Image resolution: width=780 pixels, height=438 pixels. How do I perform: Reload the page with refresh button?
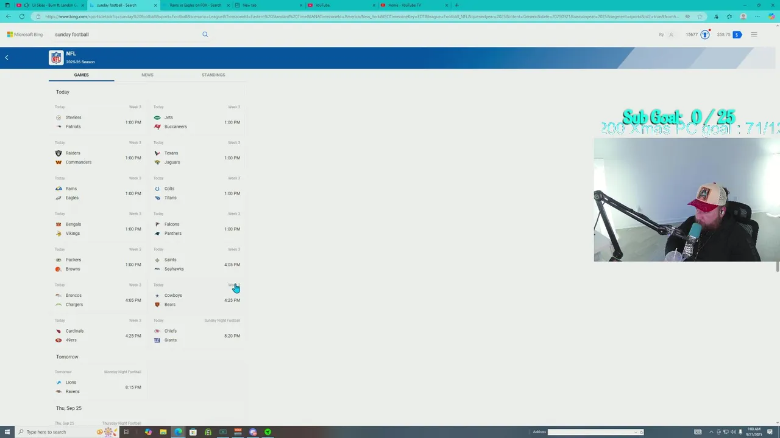point(22,16)
